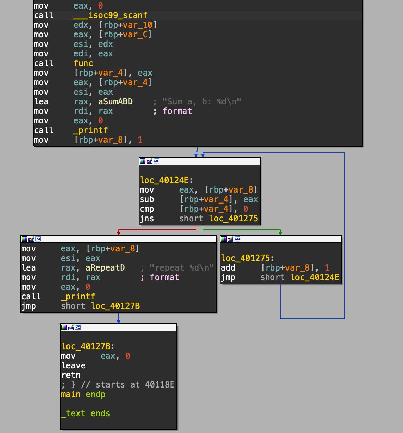Click the loc_40127B: label

pyautogui.click(x=88, y=346)
